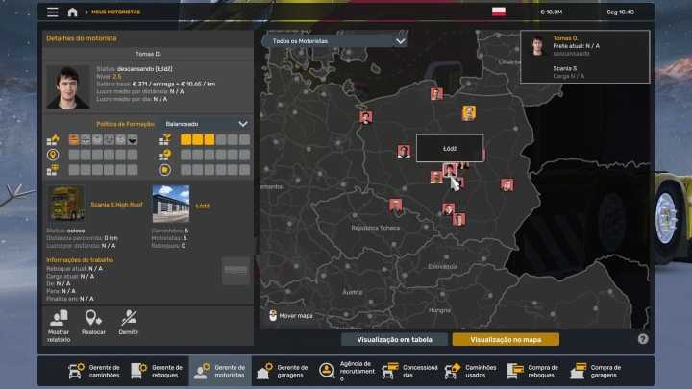This screenshot has height=389, width=692.
Task: Open Compra de reboques trailer purchase
Action: [x=533, y=371]
